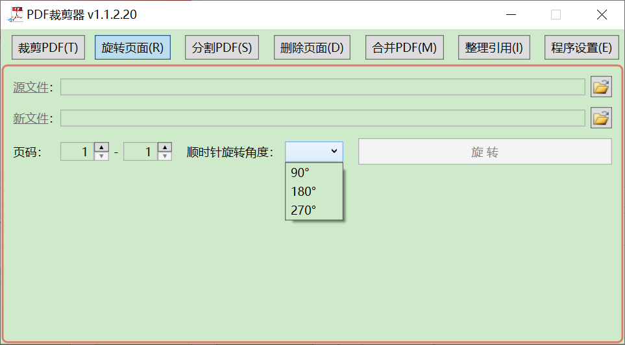This screenshot has width=625, height=345.
Task: Open the 分割PDF(S) tab
Action: pyautogui.click(x=222, y=47)
